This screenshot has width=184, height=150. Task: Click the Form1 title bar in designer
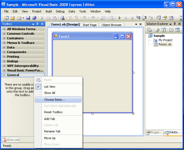coord(92,37)
